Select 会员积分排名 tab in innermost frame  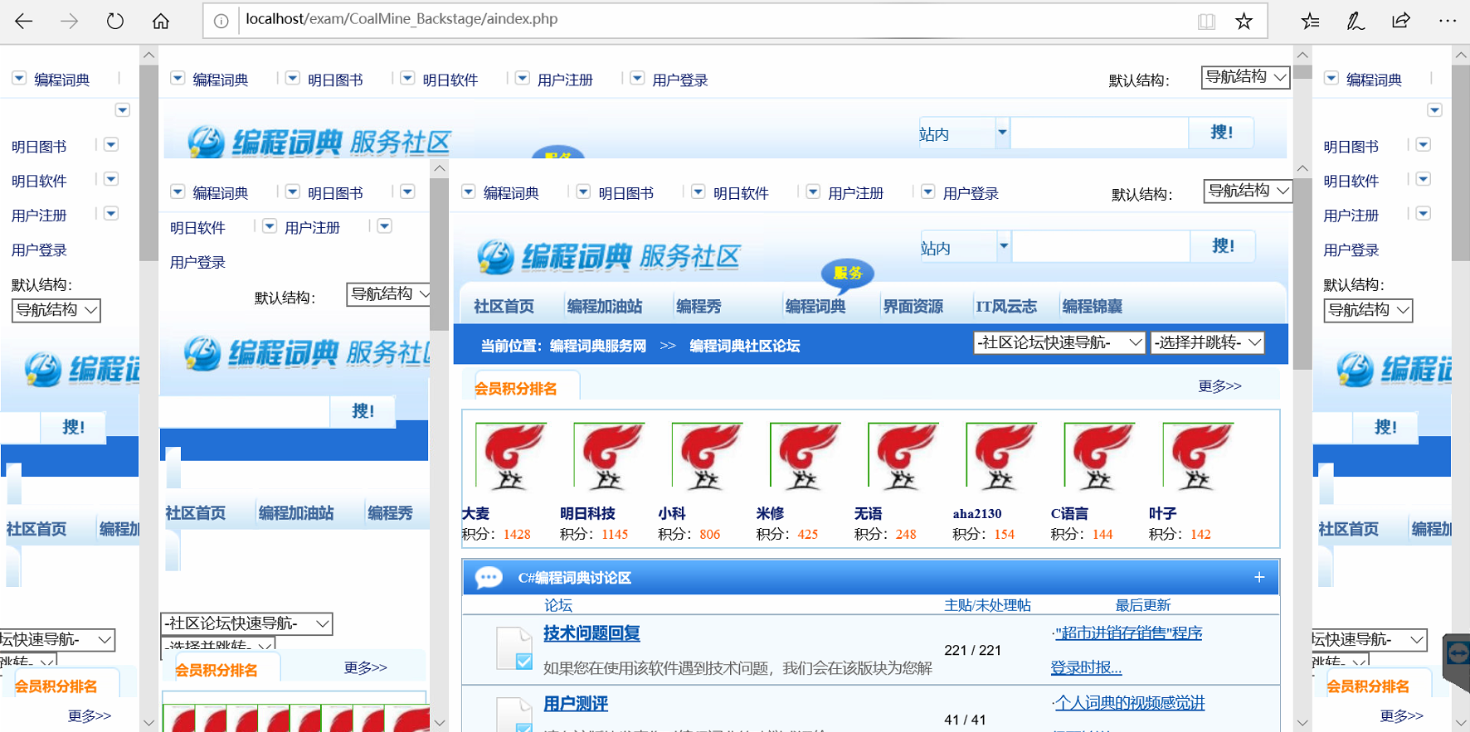516,388
